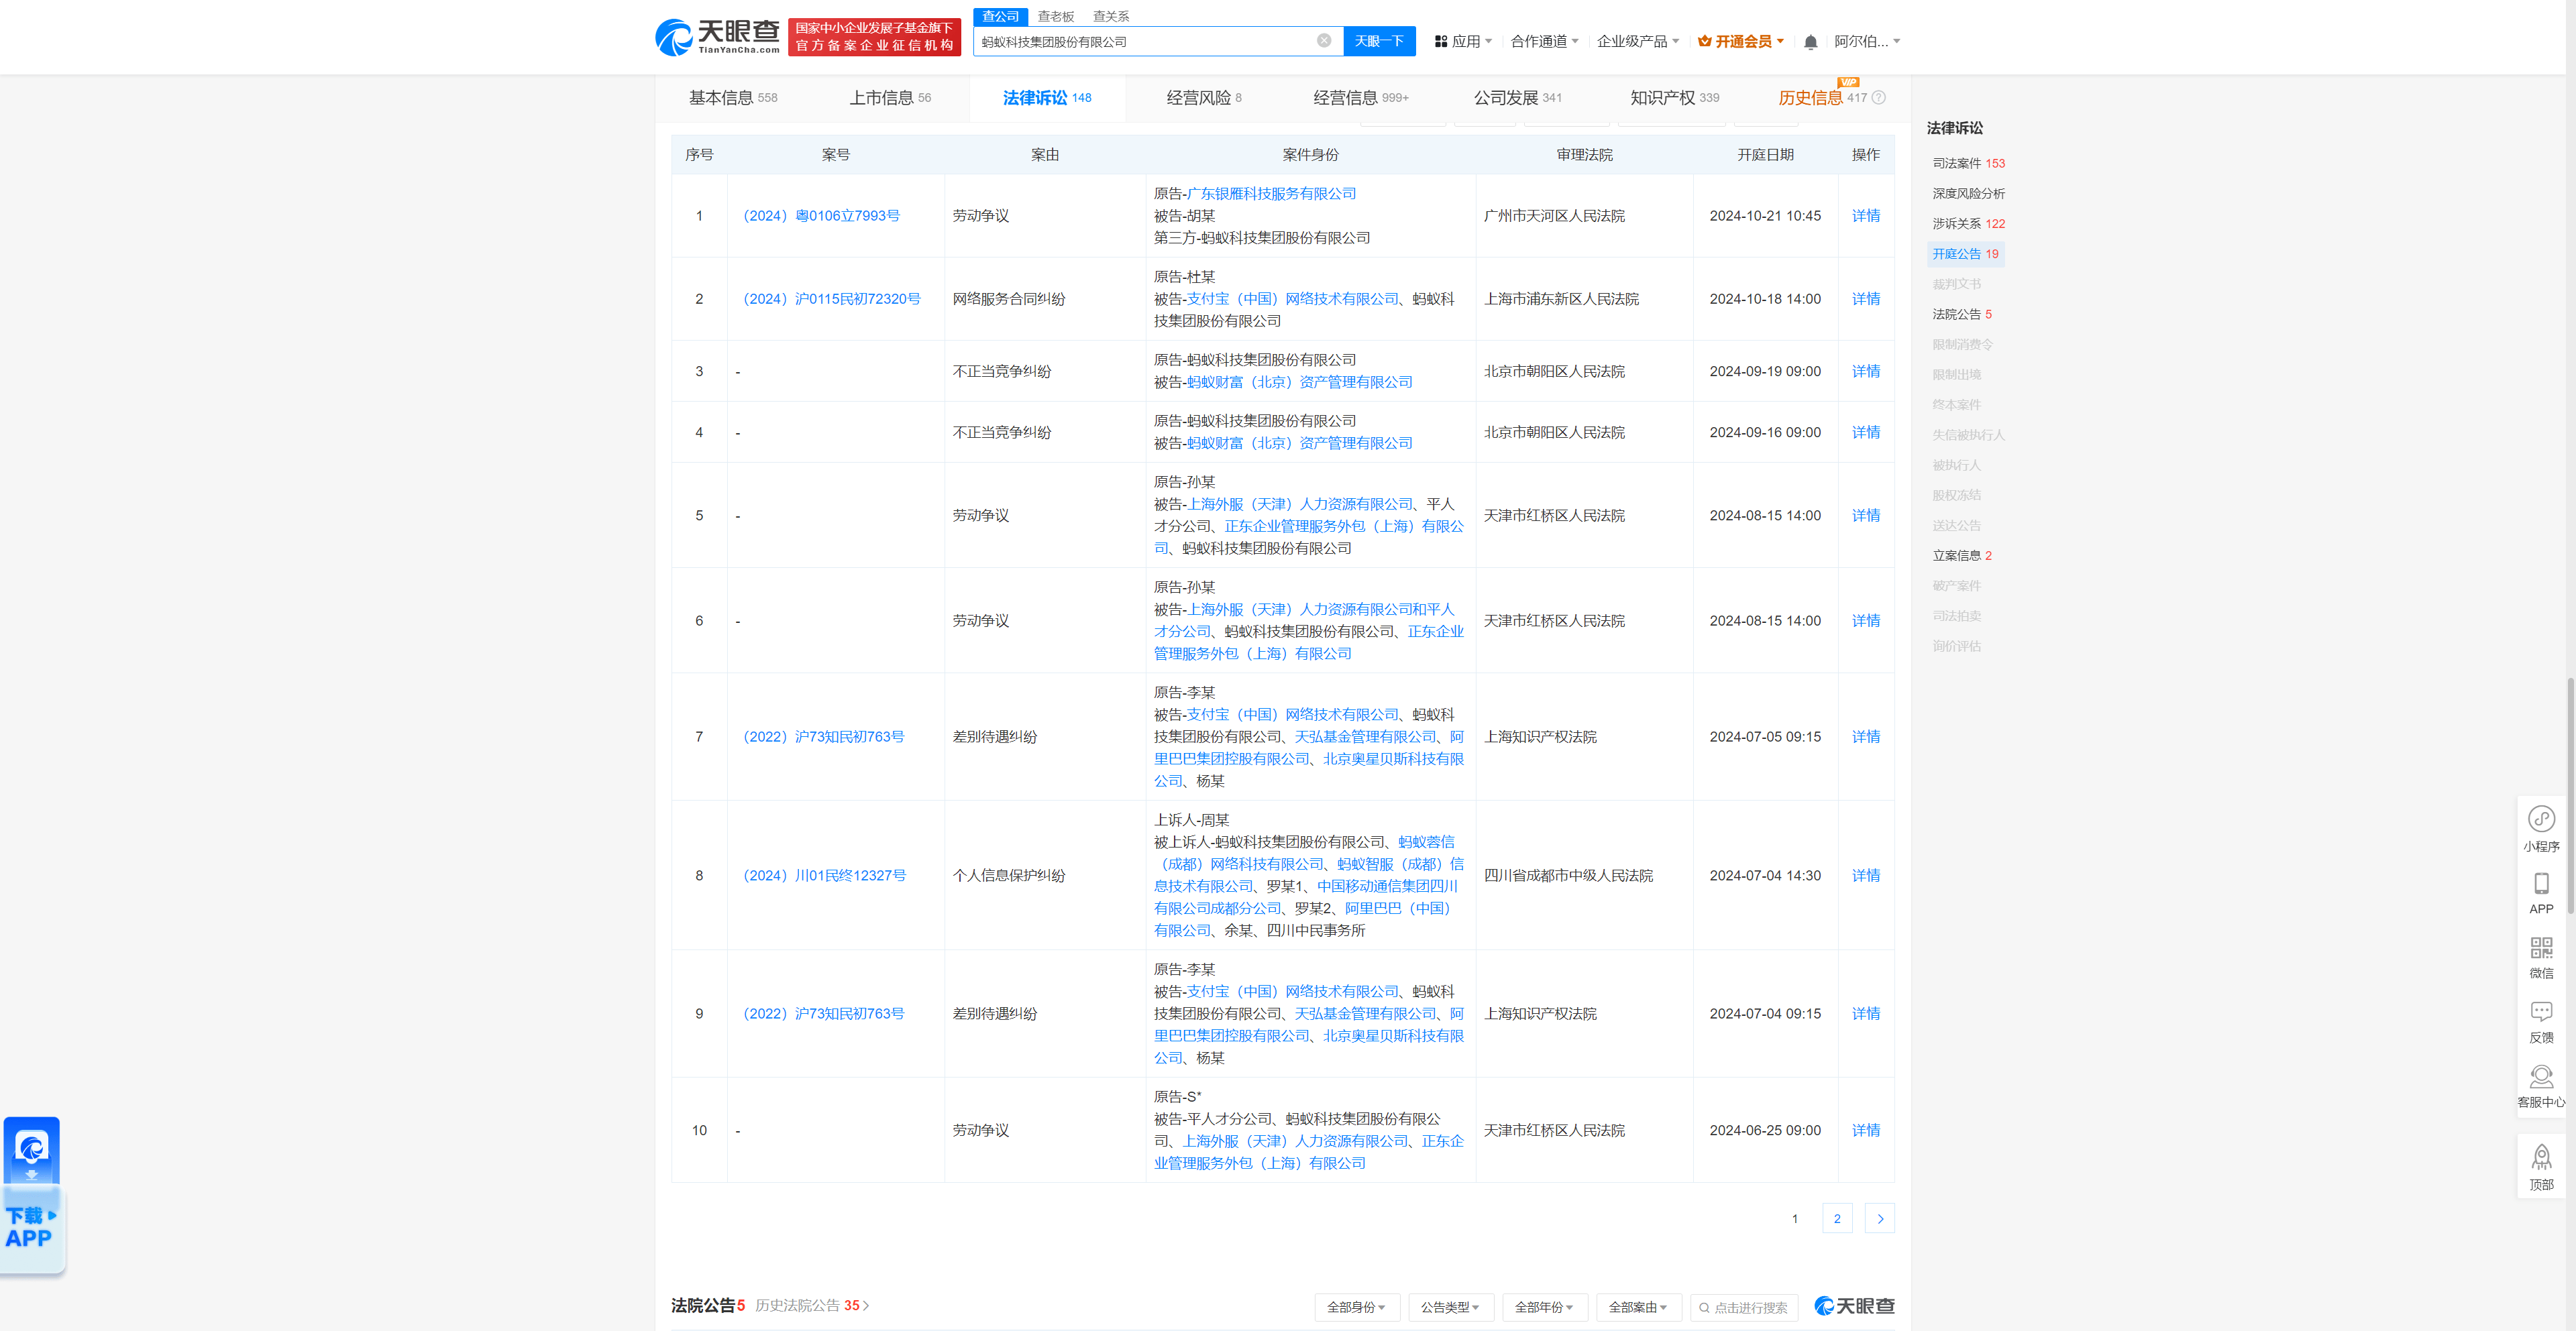This screenshot has height=1331, width=2576.
Task: Select 法院公告 in sidebar
Action: pos(1962,314)
